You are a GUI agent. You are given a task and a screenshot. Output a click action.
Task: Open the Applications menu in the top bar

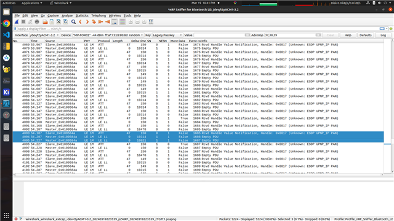click(x=31, y=3)
